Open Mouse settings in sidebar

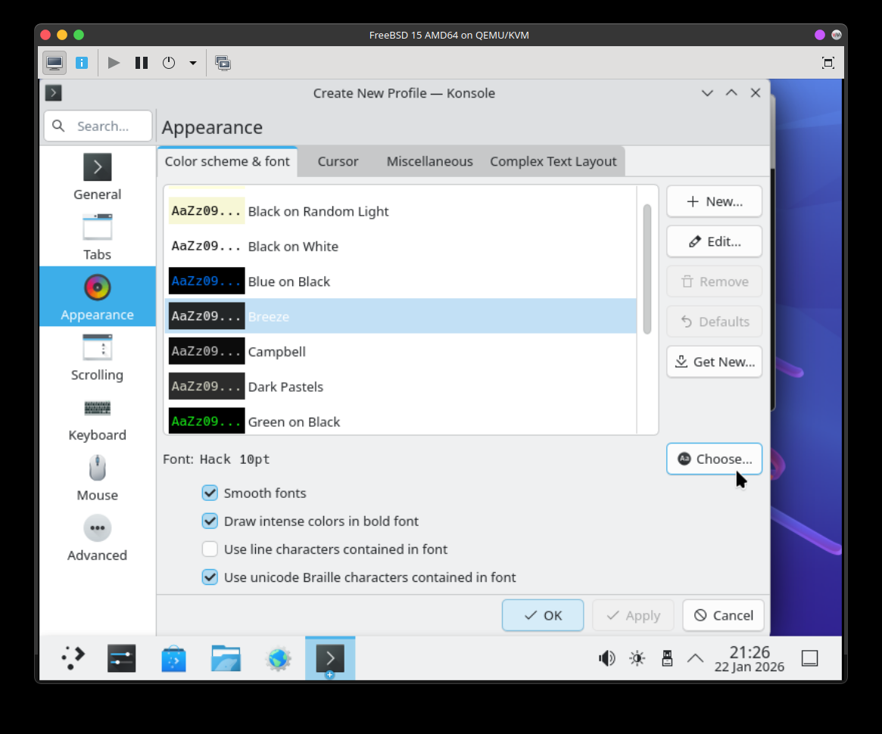97,477
